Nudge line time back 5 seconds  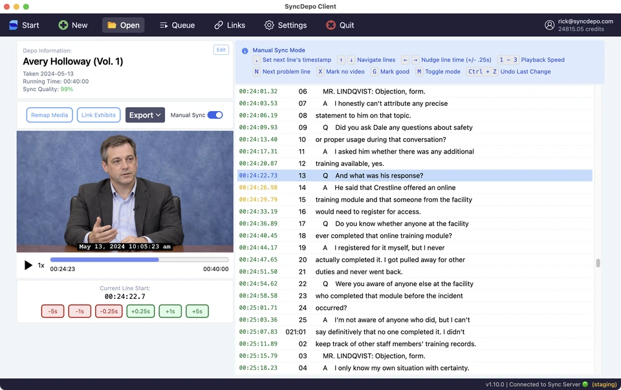tap(52, 311)
